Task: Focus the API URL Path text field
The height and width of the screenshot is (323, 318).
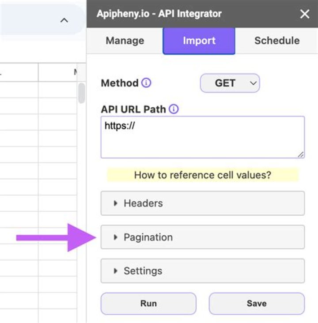Action: click(x=203, y=137)
